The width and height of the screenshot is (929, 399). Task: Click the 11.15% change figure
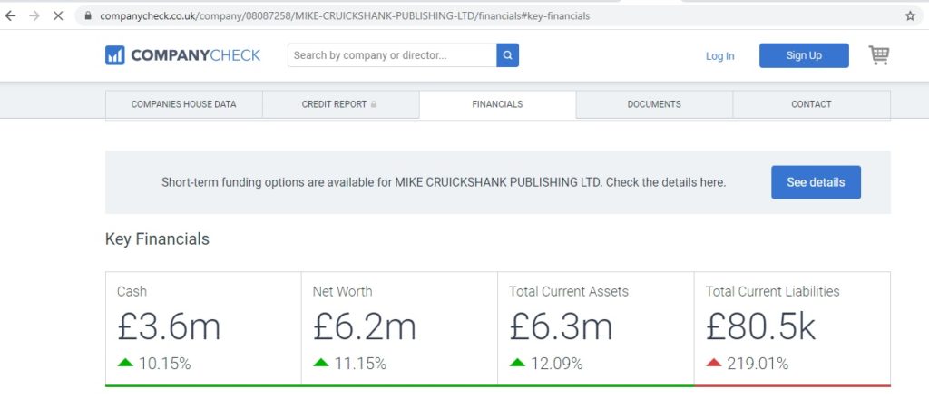[360, 364]
